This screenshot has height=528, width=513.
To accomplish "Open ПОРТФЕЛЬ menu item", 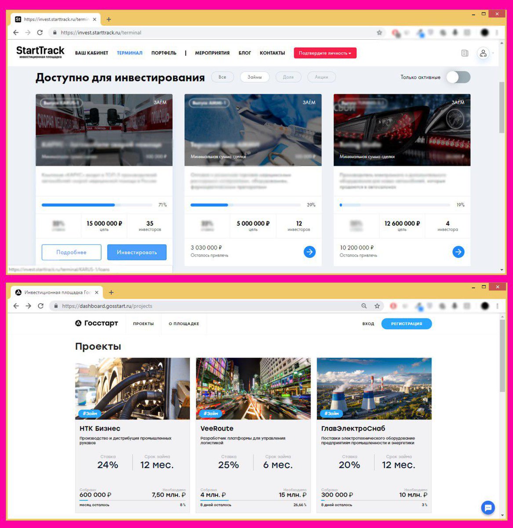I will tap(164, 53).
